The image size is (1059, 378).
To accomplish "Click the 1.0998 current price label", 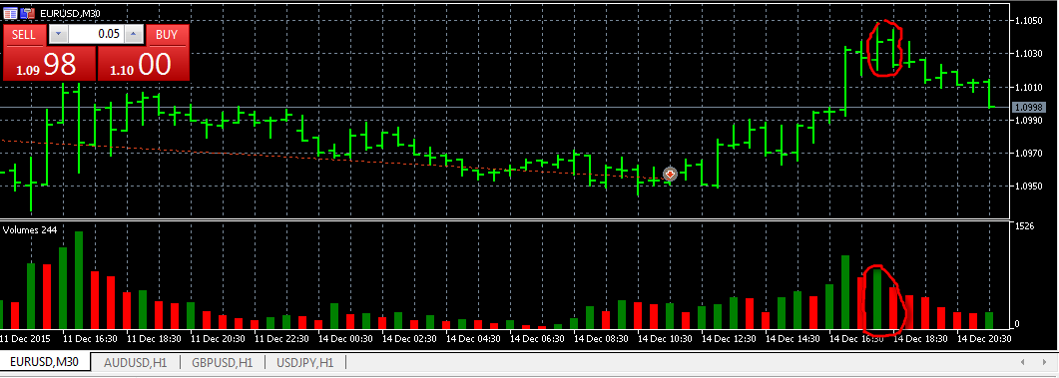I will pos(1029,108).
